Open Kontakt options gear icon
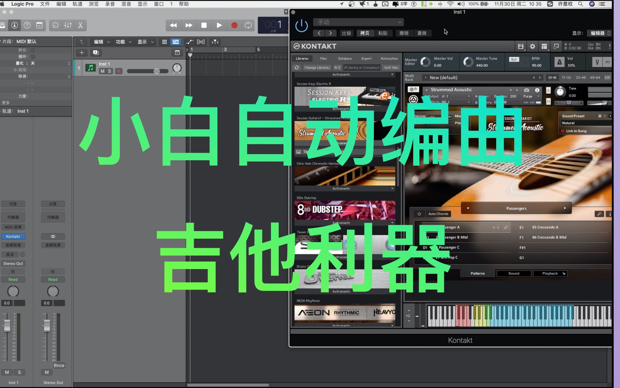 [532, 46]
